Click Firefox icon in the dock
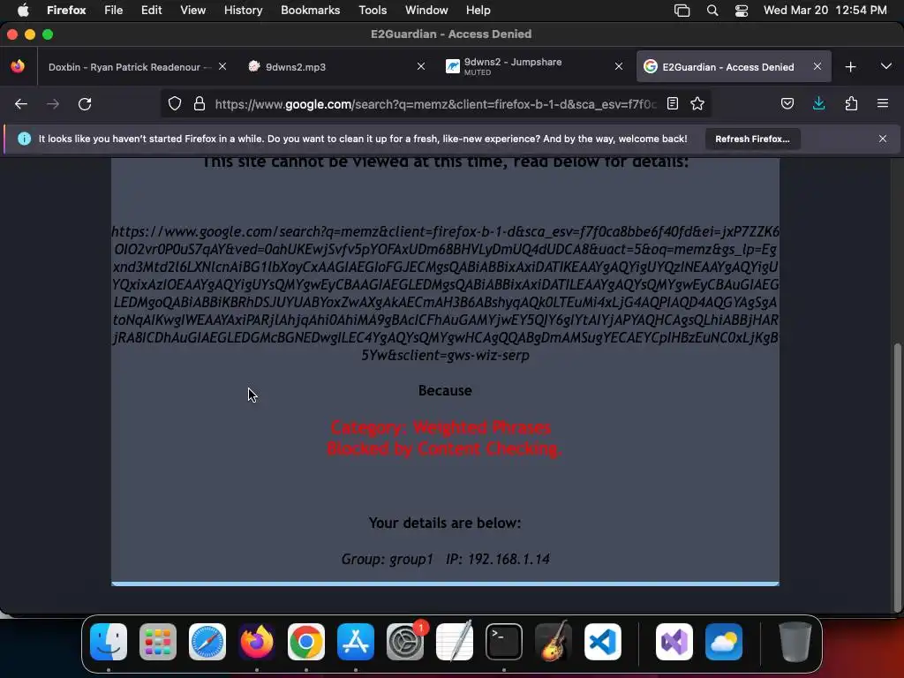 [257, 642]
